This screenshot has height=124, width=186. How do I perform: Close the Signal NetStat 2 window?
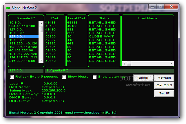(x=171, y=6)
